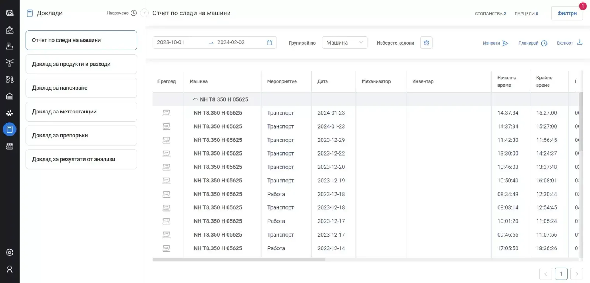The image size is (590, 283).
Task: Open Доклад за препоръки
Action: pyautogui.click(x=81, y=135)
